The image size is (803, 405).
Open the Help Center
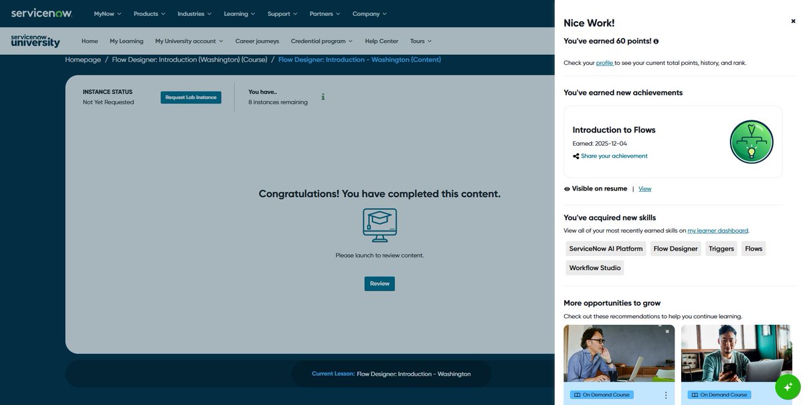(381, 41)
